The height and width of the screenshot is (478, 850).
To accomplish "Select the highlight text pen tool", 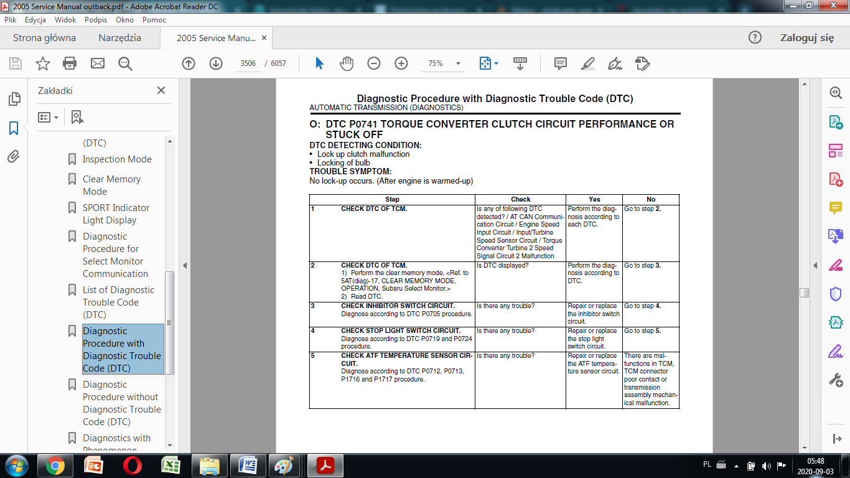I will click(x=587, y=63).
